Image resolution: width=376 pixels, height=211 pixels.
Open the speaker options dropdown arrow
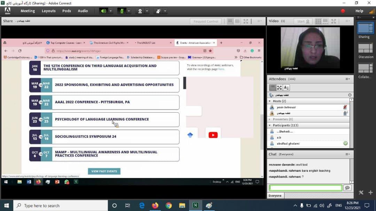click(111, 11)
